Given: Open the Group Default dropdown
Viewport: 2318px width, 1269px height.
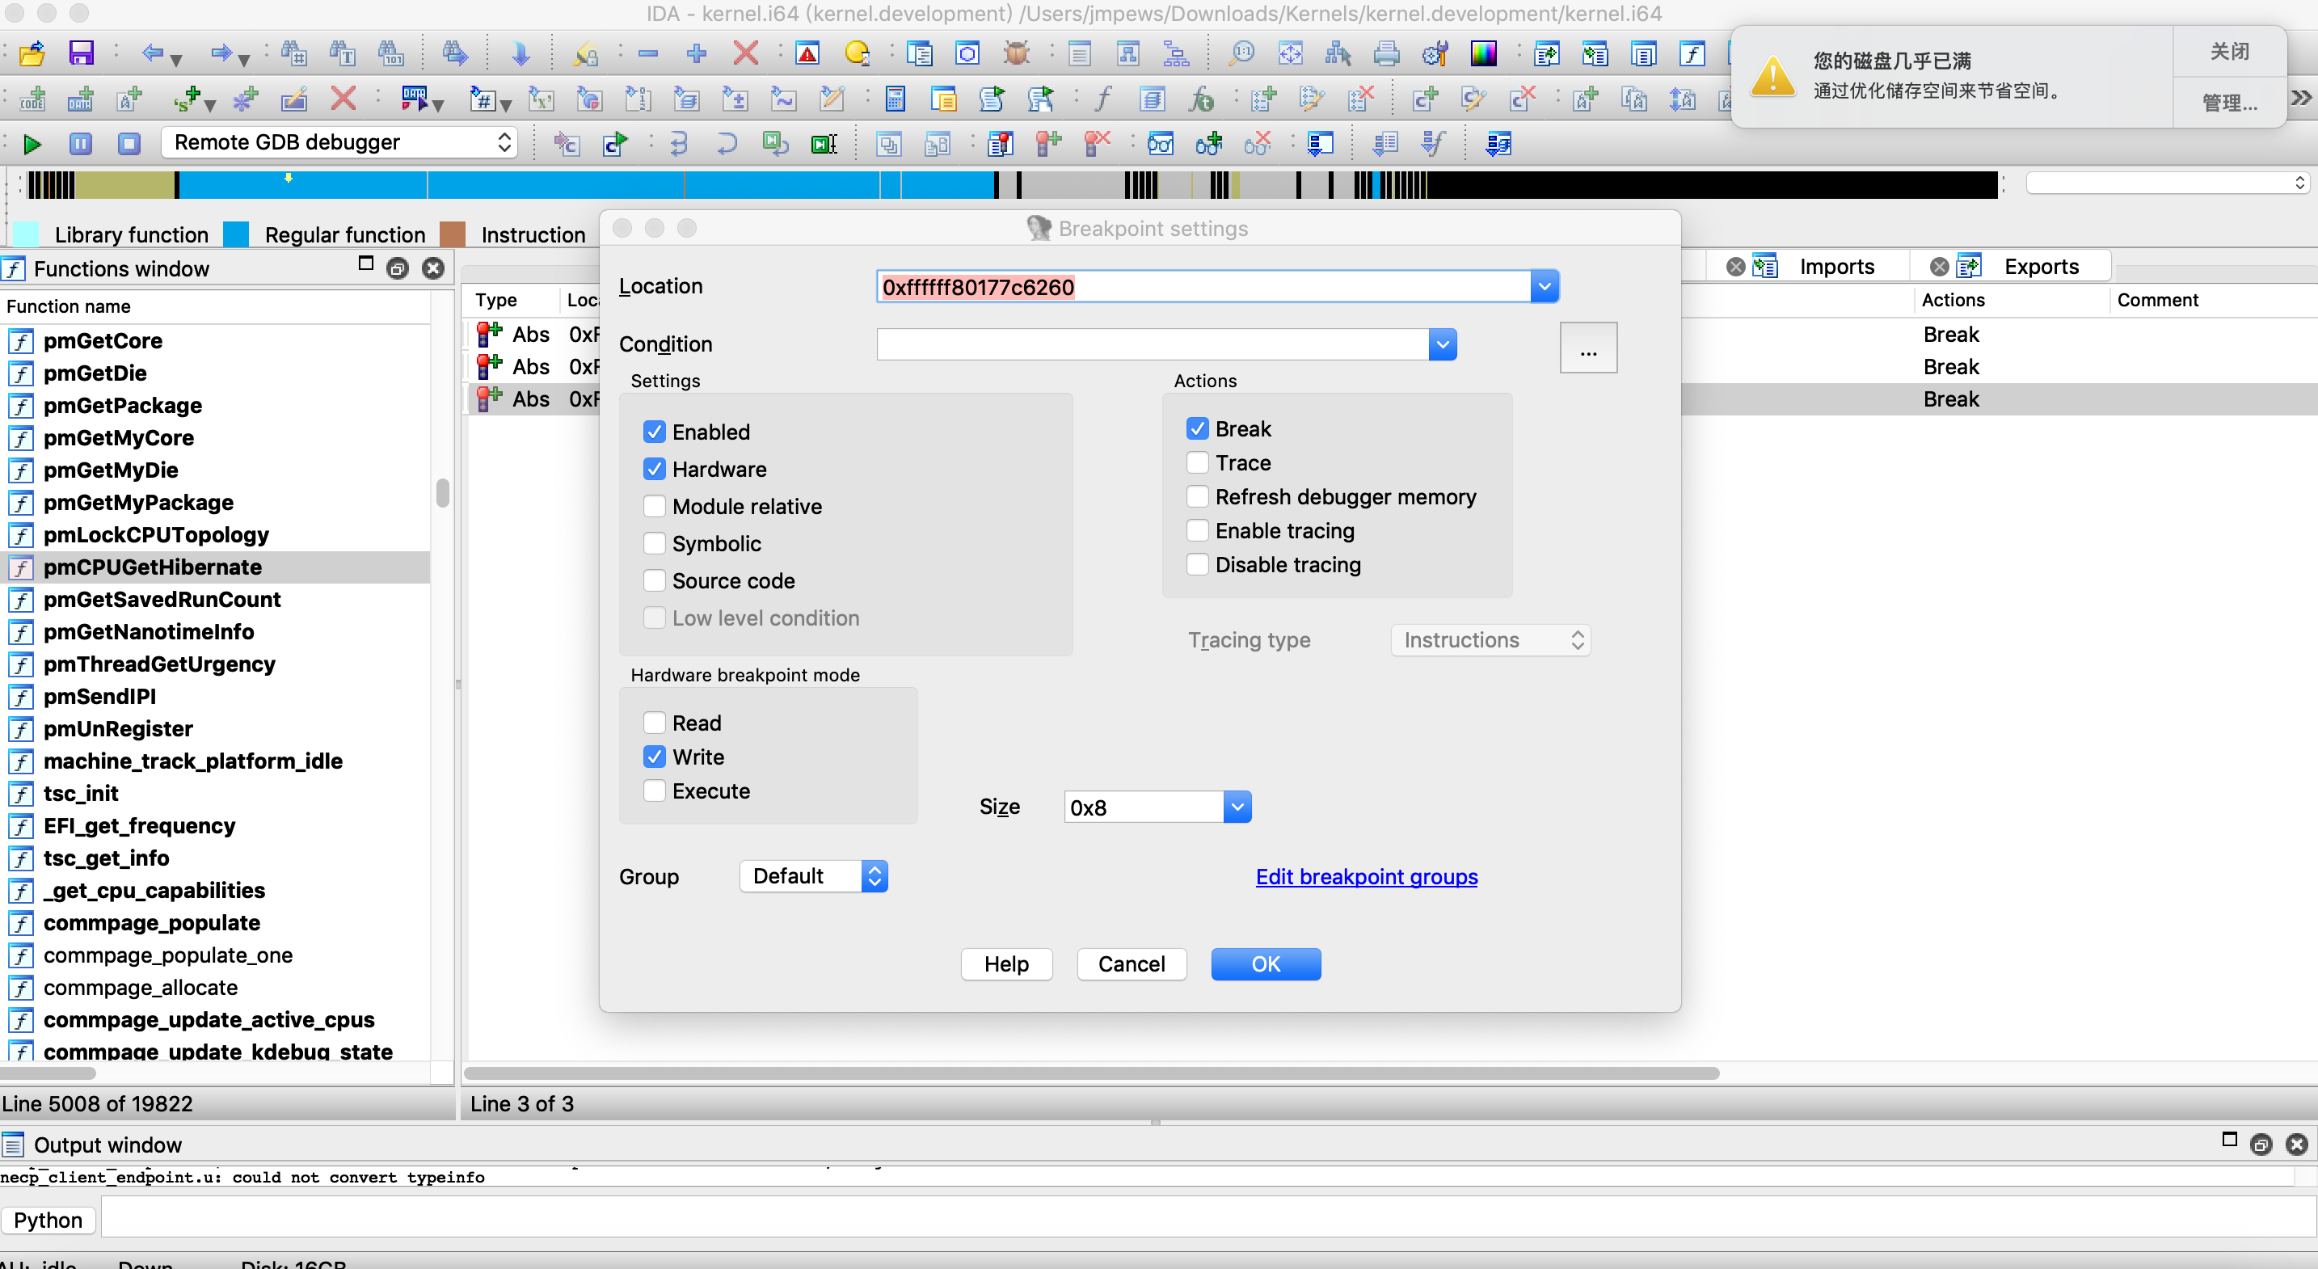Looking at the screenshot, I should coord(812,875).
